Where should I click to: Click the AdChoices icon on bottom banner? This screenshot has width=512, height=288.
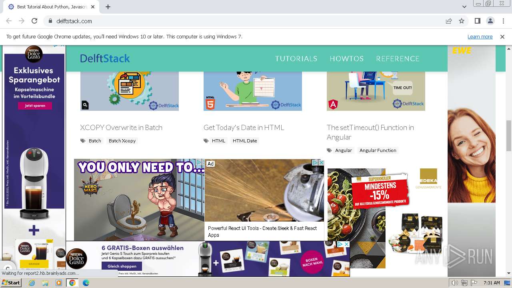click(340, 244)
